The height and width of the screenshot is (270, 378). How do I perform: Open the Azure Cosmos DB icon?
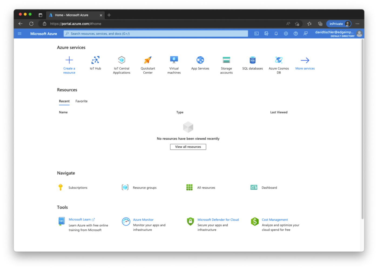point(279,60)
